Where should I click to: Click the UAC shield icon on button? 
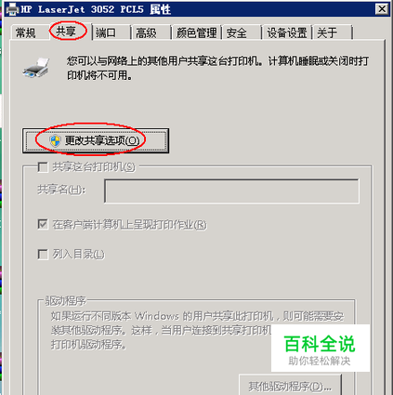click(55, 140)
